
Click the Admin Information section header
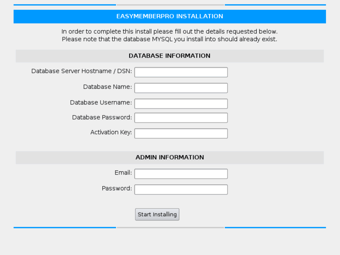[x=169, y=157]
